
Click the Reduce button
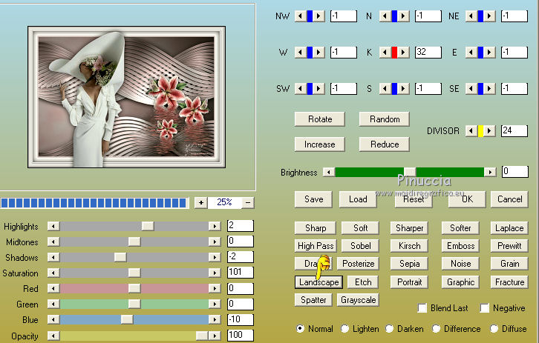[385, 144]
